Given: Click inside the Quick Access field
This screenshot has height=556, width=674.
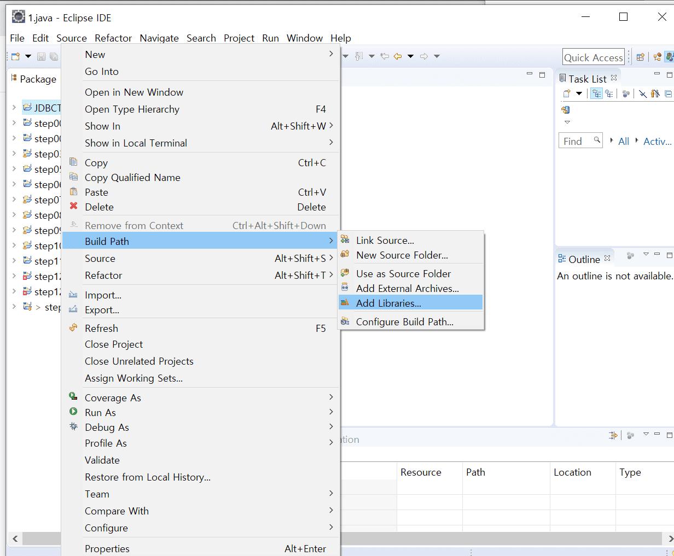Looking at the screenshot, I should pyautogui.click(x=593, y=56).
